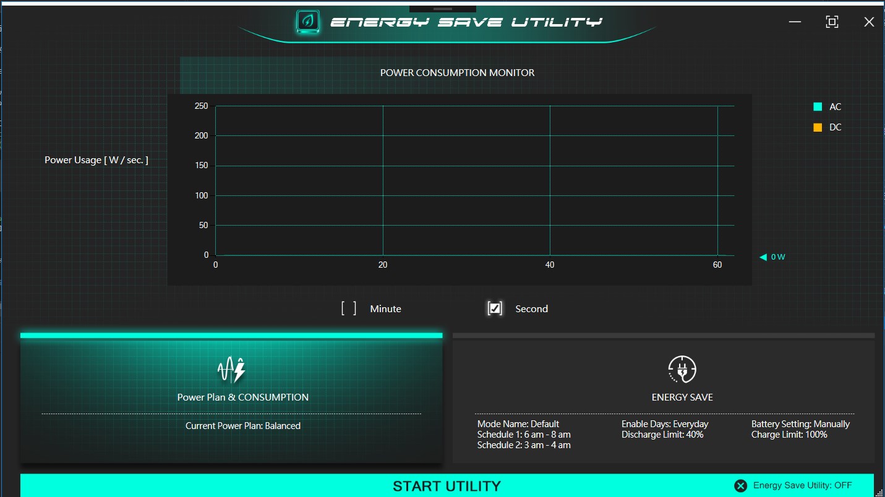Screen dimensions: 885x497
Task: Click "Mode Name: Default" text
Action: (x=518, y=424)
